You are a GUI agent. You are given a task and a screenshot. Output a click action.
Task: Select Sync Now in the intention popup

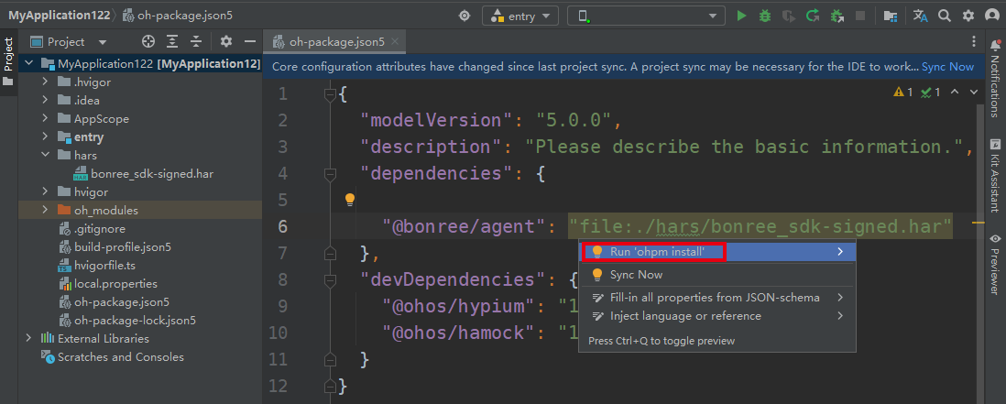(x=636, y=275)
